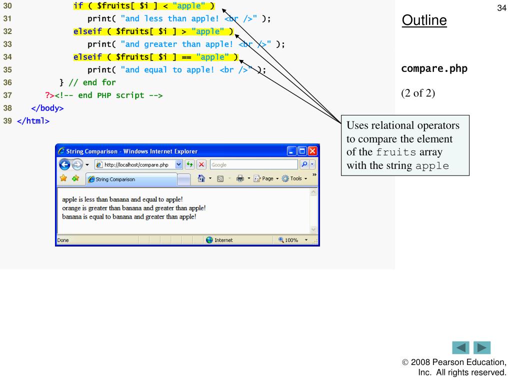Open a new blank tab
The width and height of the screenshot is (512, 384).
(184, 179)
